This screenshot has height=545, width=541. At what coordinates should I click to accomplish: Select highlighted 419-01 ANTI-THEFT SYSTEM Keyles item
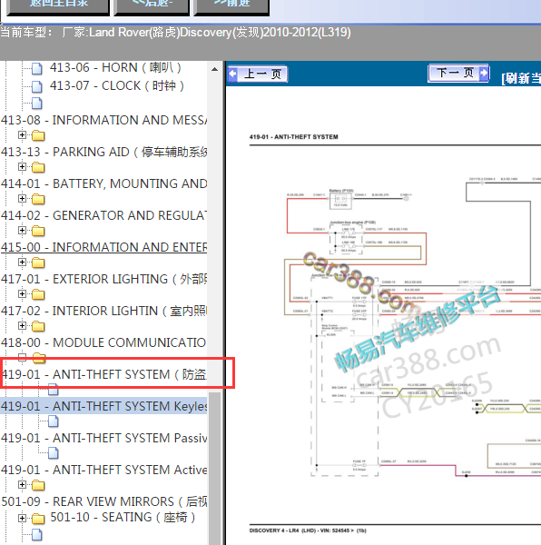click(103, 406)
